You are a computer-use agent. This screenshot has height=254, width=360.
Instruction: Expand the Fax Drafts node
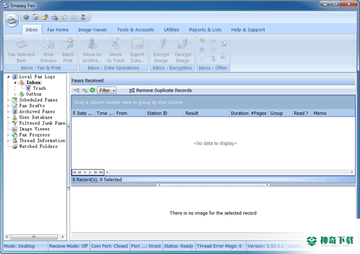(8, 106)
